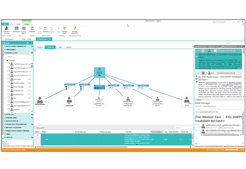
Task: Switch to the Map tab
Action: pyautogui.click(x=60, y=47)
